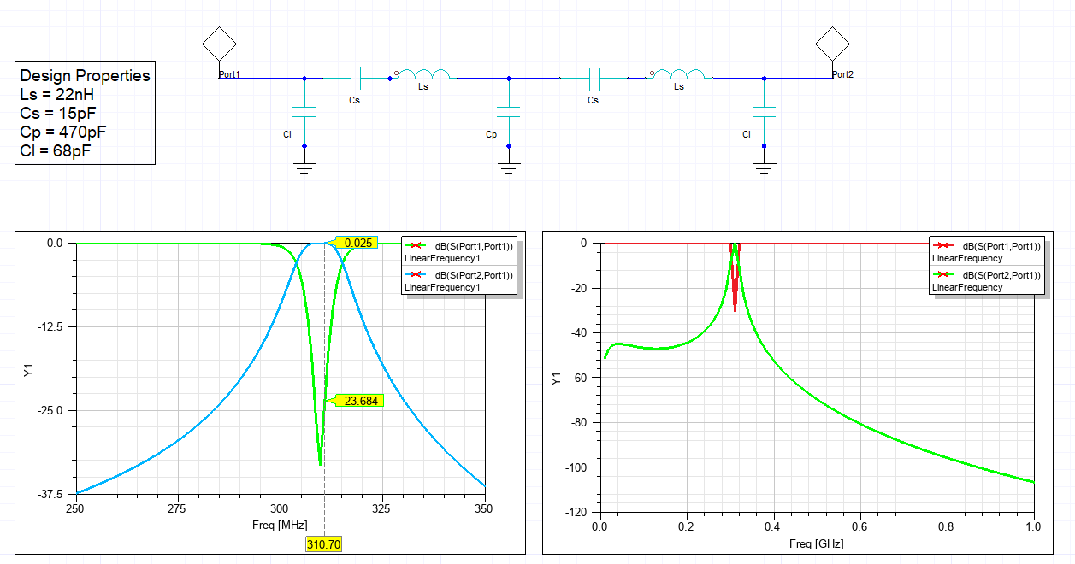Image resolution: width=1075 pixels, height=564 pixels.
Task: Click the 'Cl = 68pF' property line
Action: click(x=56, y=151)
